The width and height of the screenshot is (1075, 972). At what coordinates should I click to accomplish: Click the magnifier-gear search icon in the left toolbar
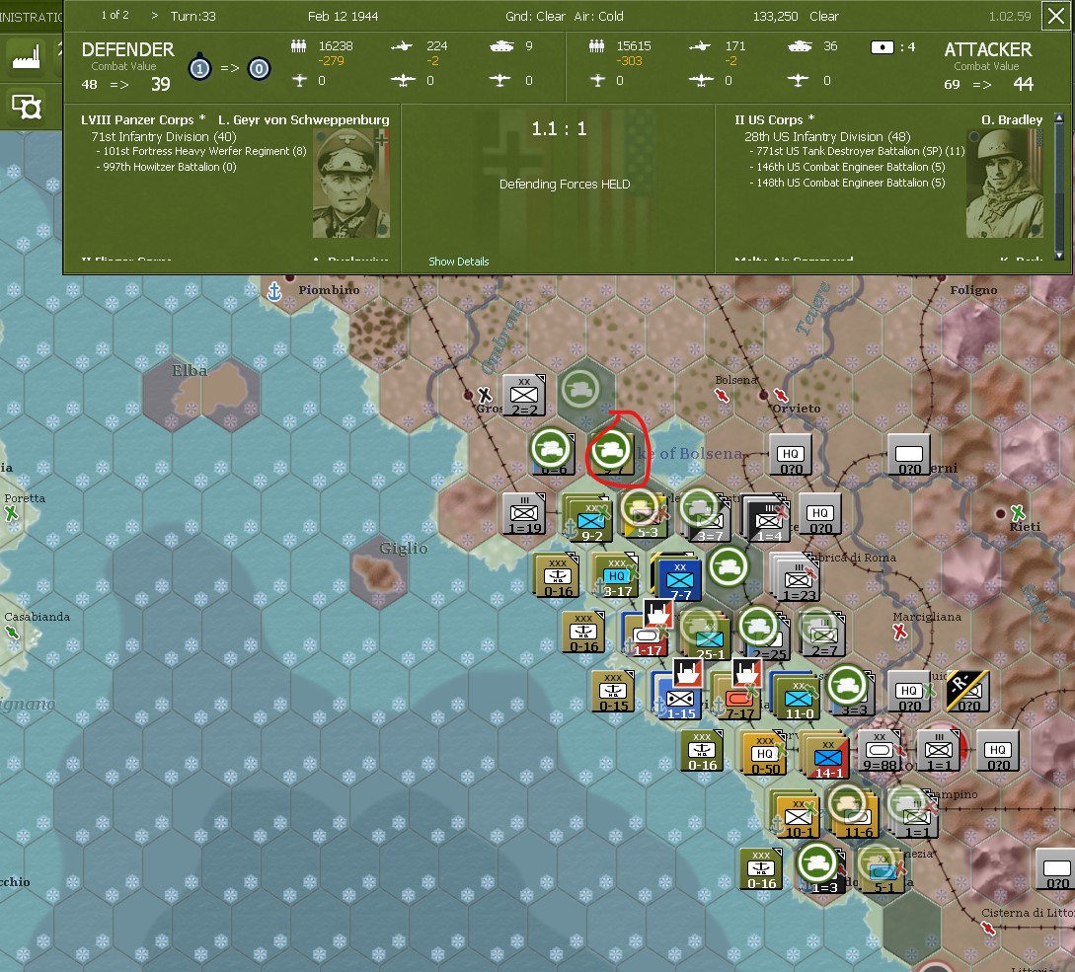tap(26, 107)
